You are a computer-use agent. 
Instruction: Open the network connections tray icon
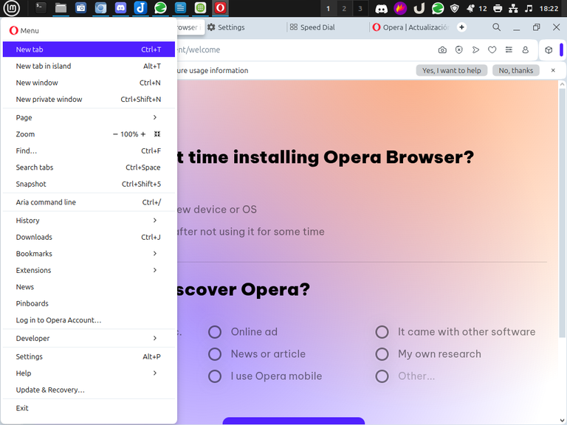tap(513, 8)
